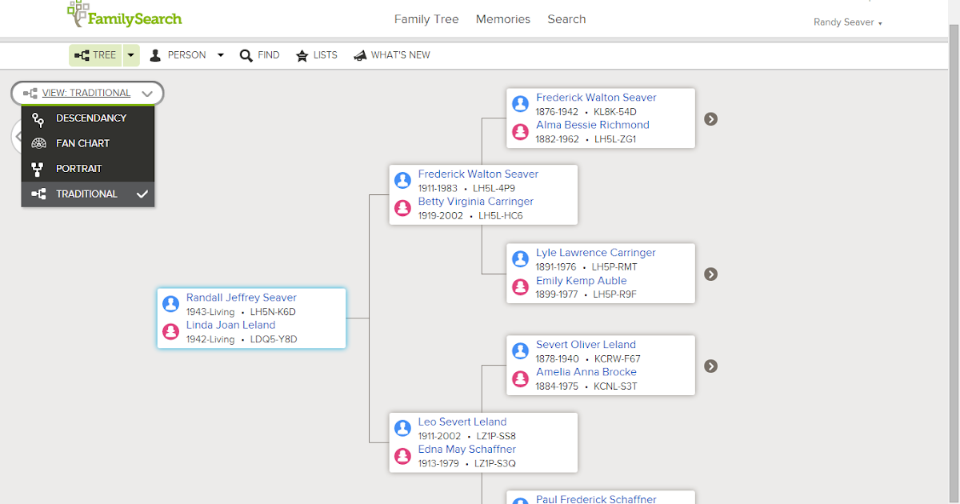This screenshot has height=504, width=960.
Task: Click the What's New megaphone icon
Action: click(359, 55)
